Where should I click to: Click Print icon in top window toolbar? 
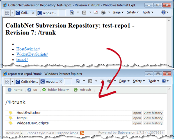click(x=103, y=12)
